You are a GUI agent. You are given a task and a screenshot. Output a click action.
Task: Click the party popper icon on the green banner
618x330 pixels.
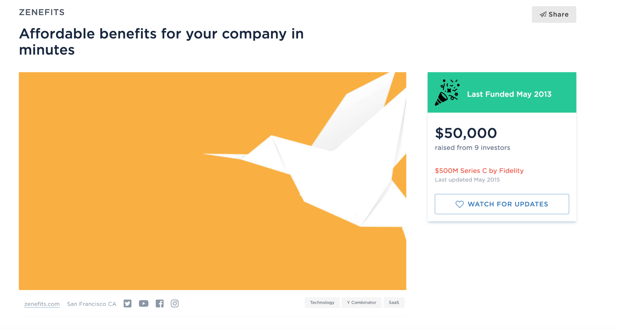point(447,92)
